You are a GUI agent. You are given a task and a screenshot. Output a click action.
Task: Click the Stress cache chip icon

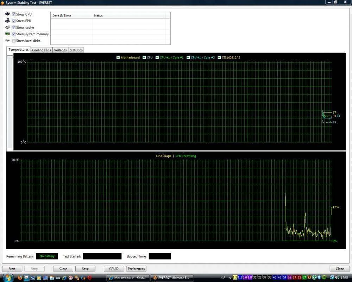[7, 27]
